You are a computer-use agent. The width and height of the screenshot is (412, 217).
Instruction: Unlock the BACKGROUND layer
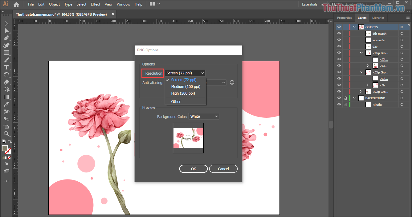click(345, 98)
